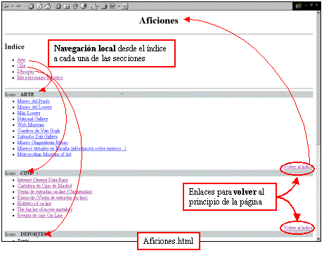Open the Internet Cinema Data Base link

pyautogui.click(x=42, y=180)
